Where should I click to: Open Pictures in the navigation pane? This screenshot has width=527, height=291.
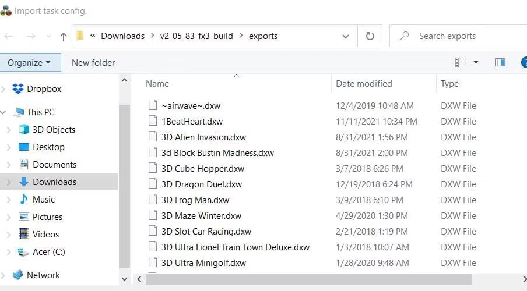tap(47, 217)
